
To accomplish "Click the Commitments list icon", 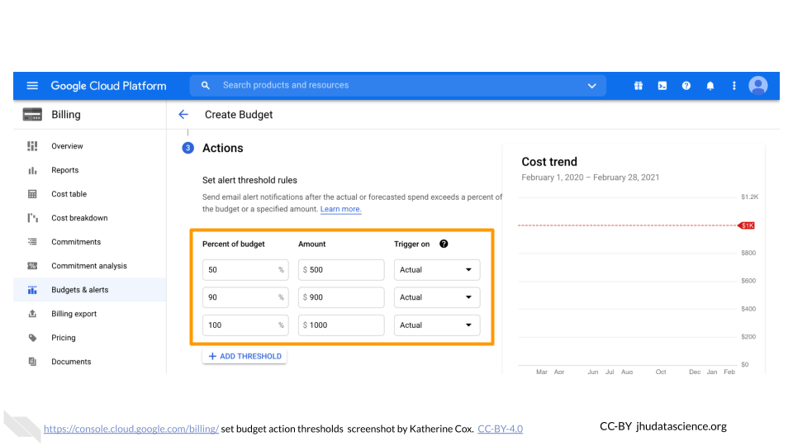I will click(32, 242).
